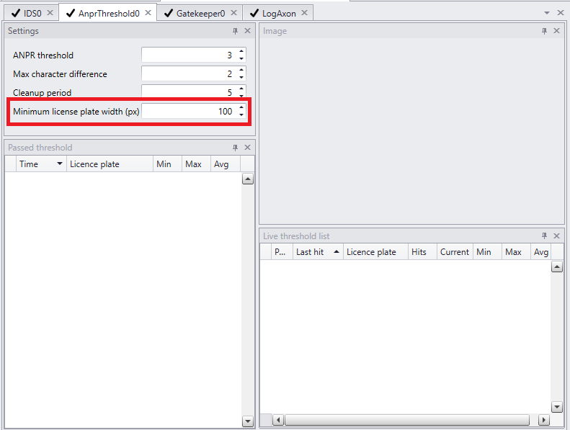Close the LogAxon tab

click(x=304, y=13)
